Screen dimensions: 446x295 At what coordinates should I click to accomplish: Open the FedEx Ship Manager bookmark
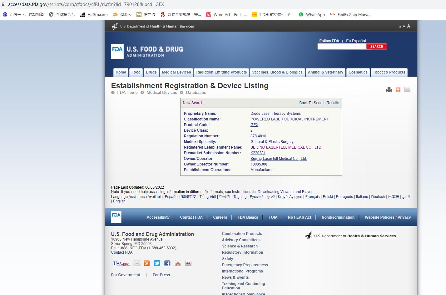[351, 14]
